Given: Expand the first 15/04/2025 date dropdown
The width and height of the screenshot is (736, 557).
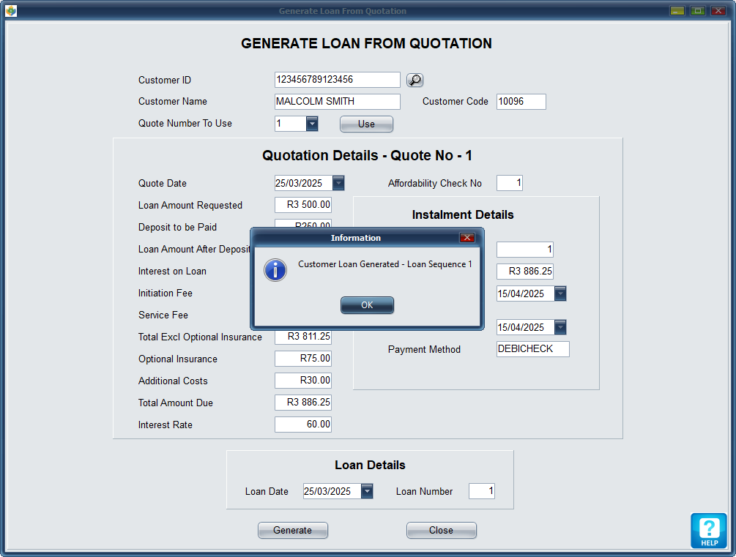Looking at the screenshot, I should point(560,294).
